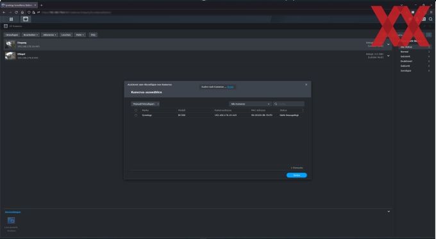Click the IP Kamera window title icon
Screen dimensions: 436x239
coord(6,26)
